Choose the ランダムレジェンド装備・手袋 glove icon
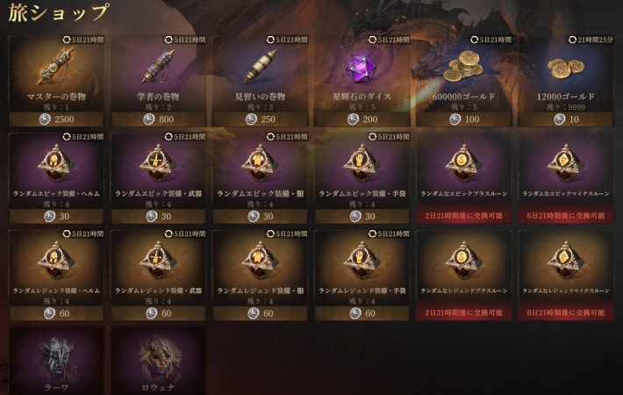 (362, 261)
